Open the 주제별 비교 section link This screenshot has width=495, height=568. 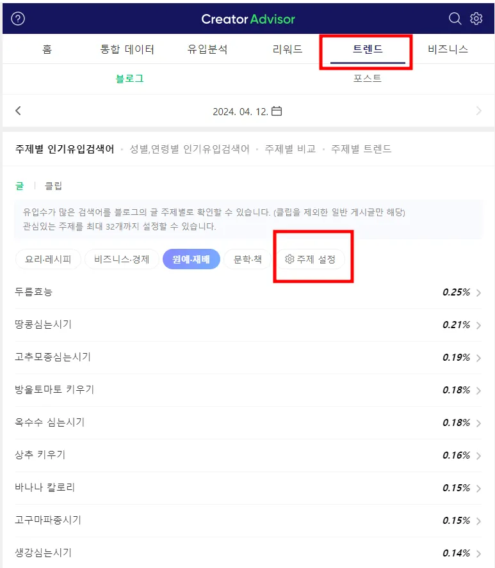[x=290, y=149]
